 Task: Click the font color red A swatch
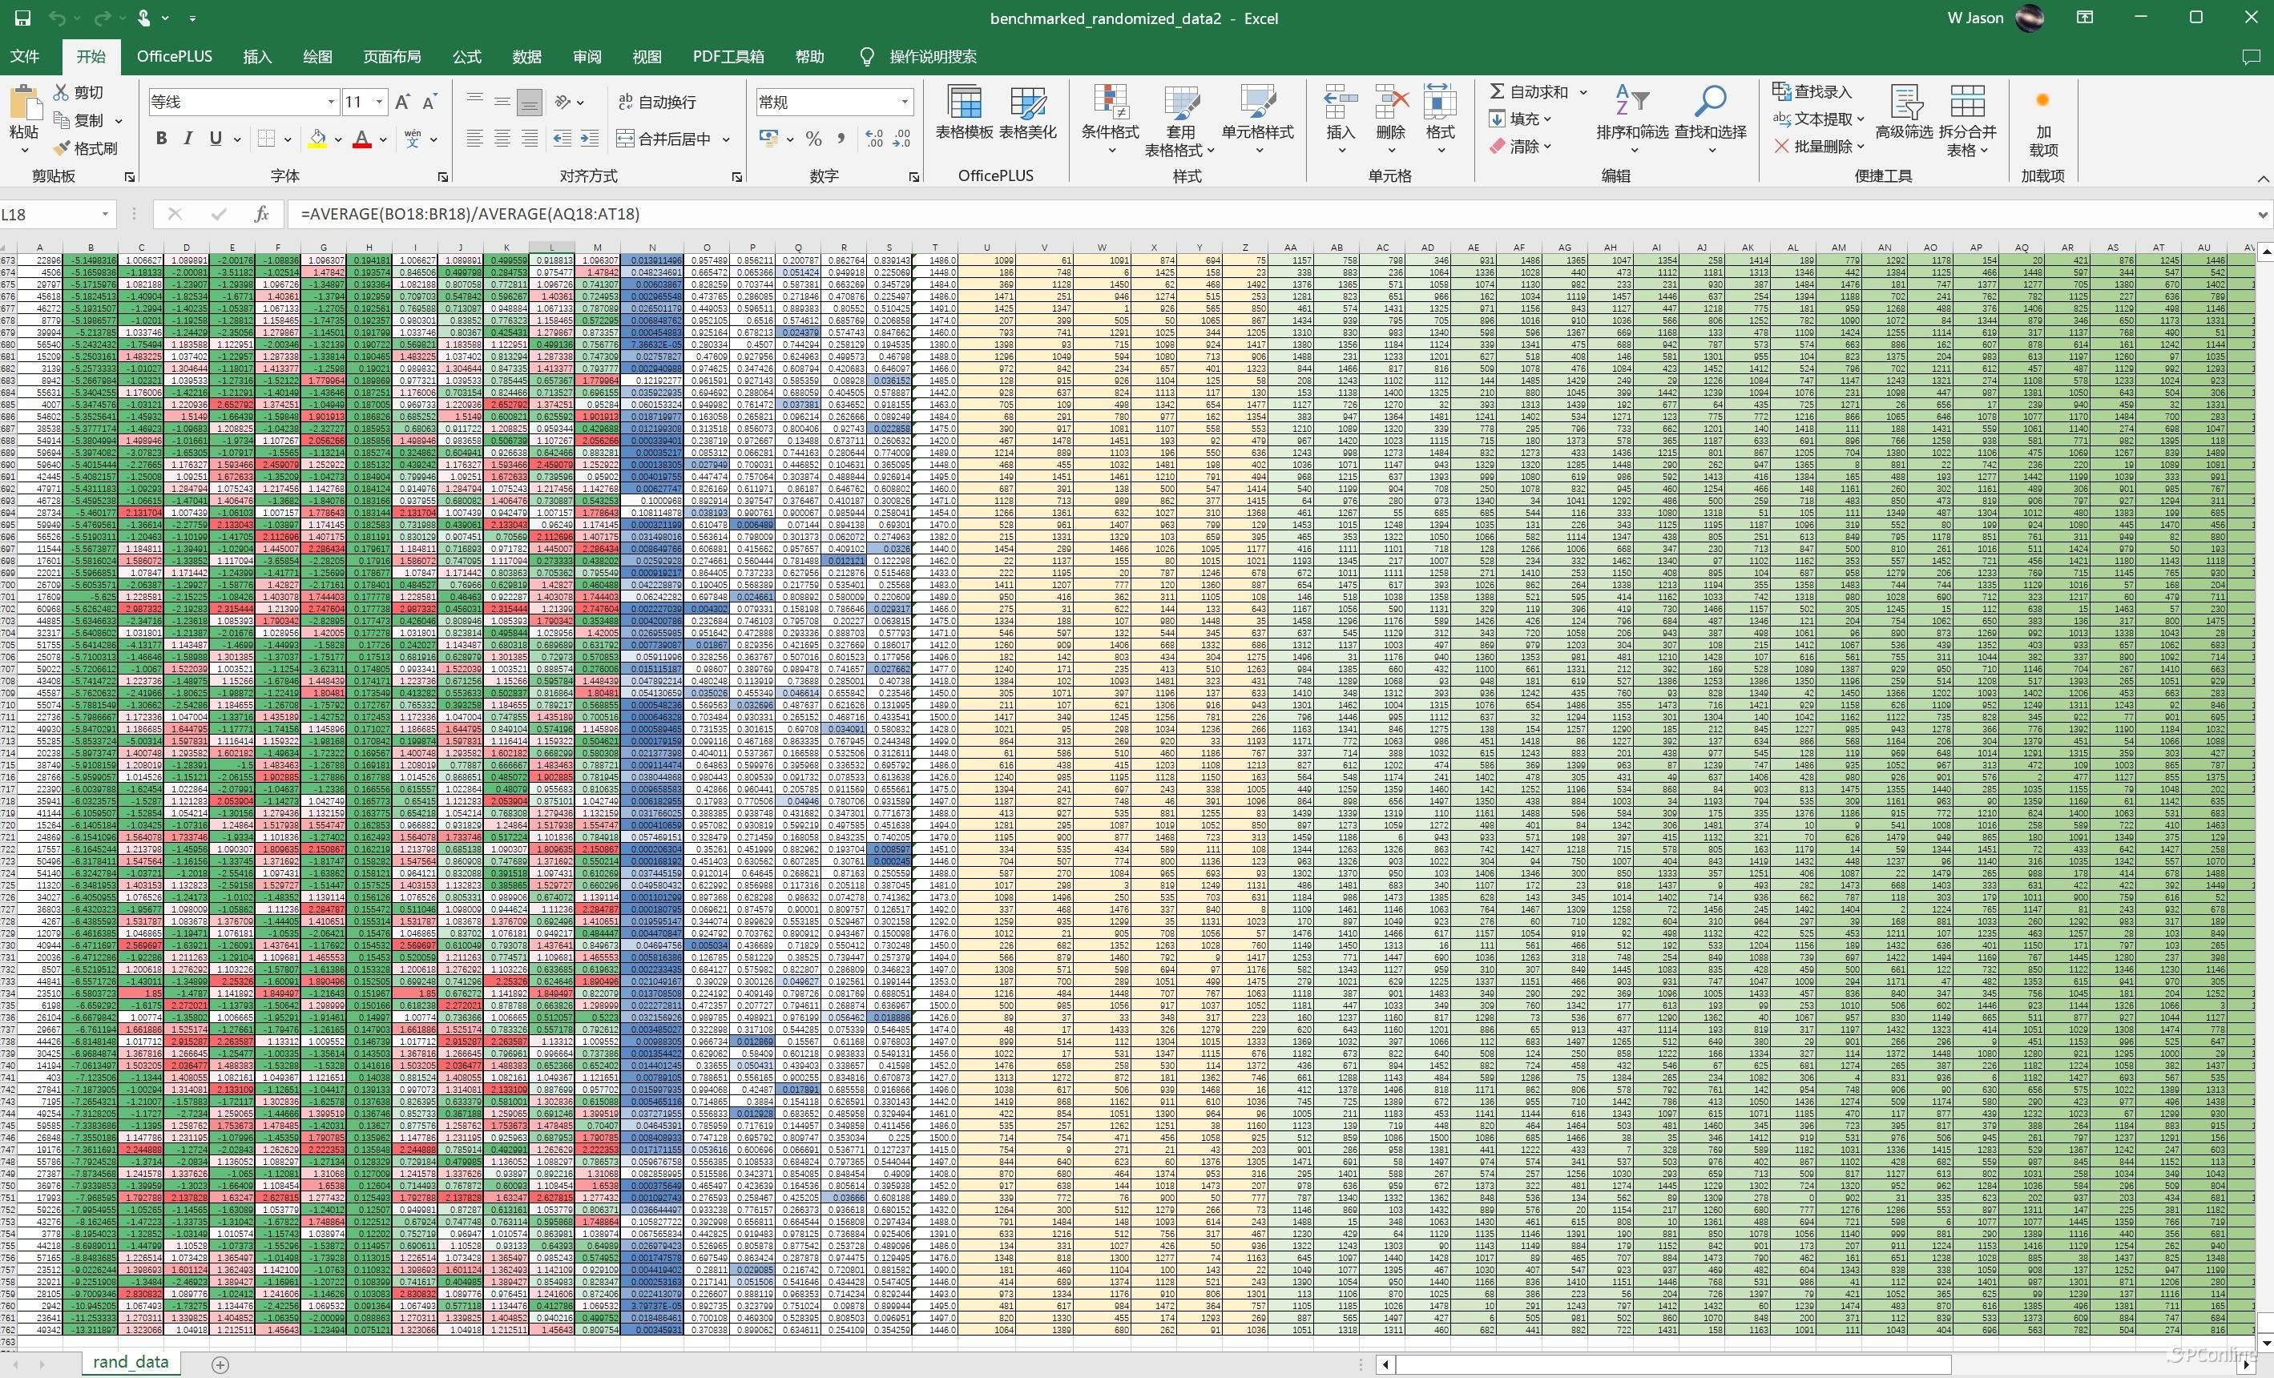pos(362,139)
